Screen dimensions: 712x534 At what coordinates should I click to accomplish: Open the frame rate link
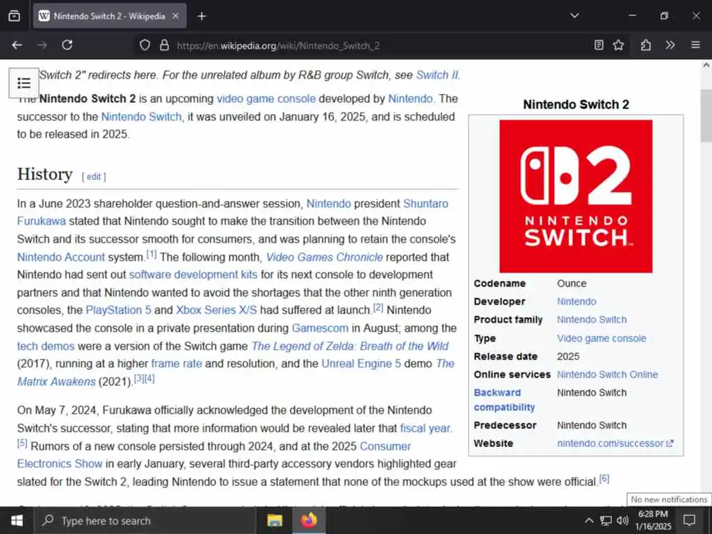pos(177,364)
